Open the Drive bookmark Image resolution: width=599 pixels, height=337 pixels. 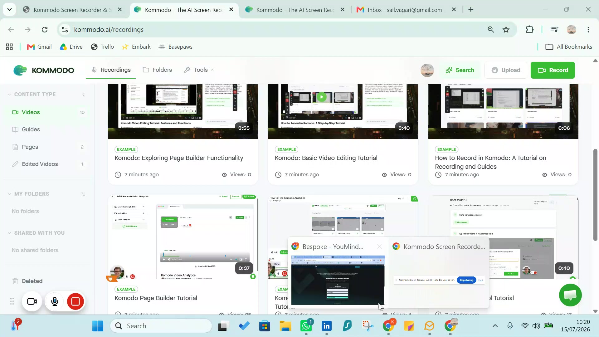[71, 47]
